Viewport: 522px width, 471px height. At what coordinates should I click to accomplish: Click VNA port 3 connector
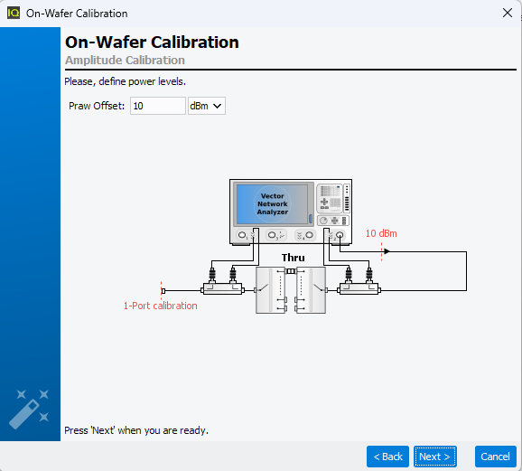pyautogui.click(x=272, y=235)
